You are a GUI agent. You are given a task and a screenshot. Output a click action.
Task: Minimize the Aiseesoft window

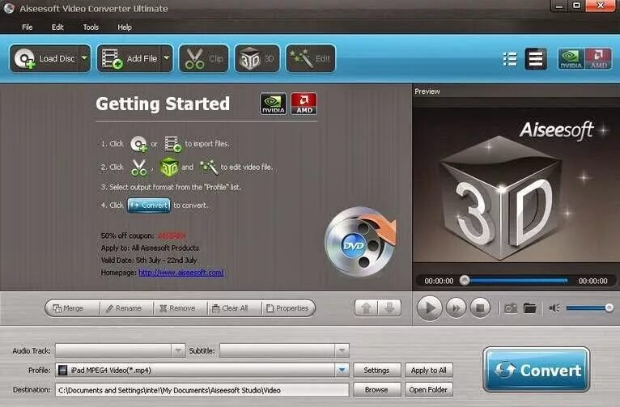pos(558,6)
